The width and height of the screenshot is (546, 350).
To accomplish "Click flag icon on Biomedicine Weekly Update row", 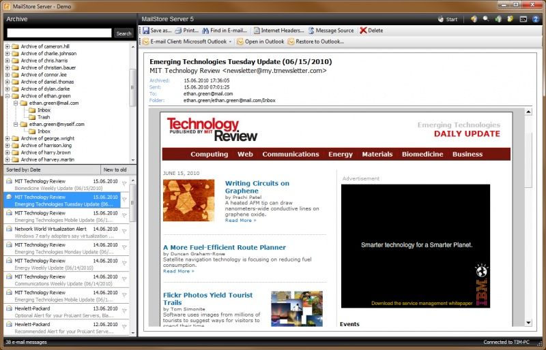I will (124, 184).
